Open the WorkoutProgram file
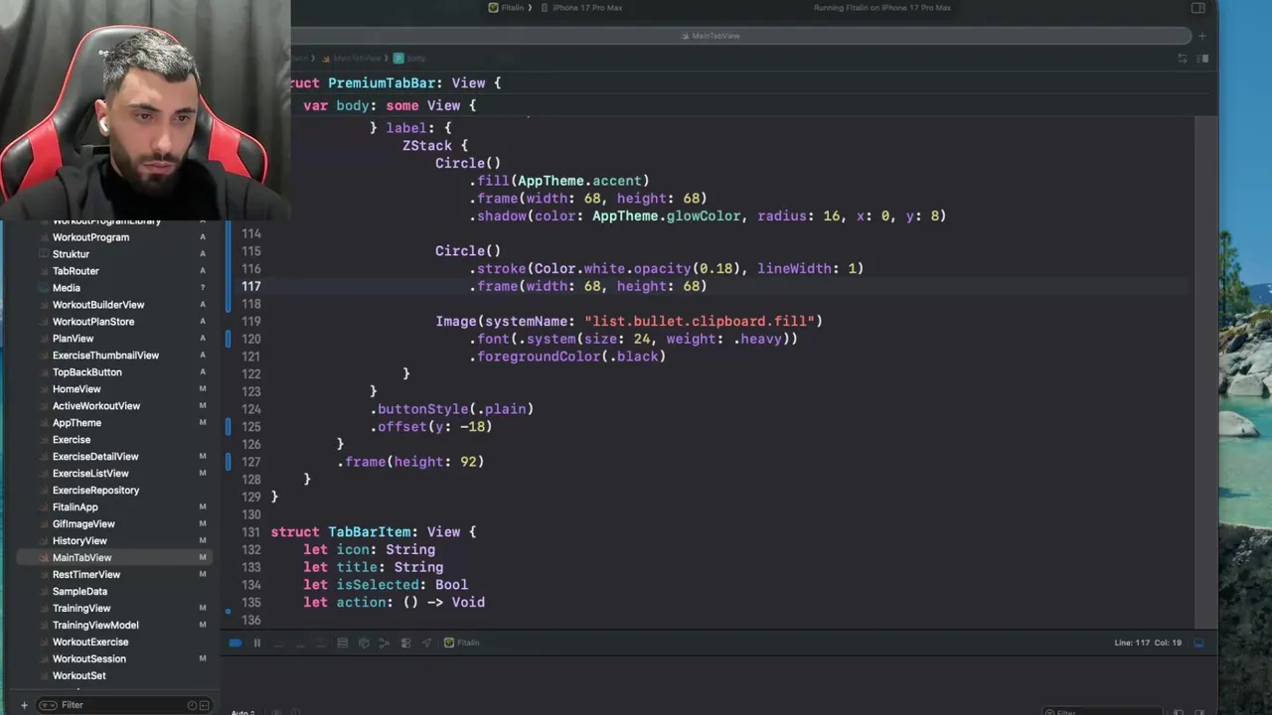Image resolution: width=1272 pixels, height=715 pixels. pyautogui.click(x=90, y=237)
